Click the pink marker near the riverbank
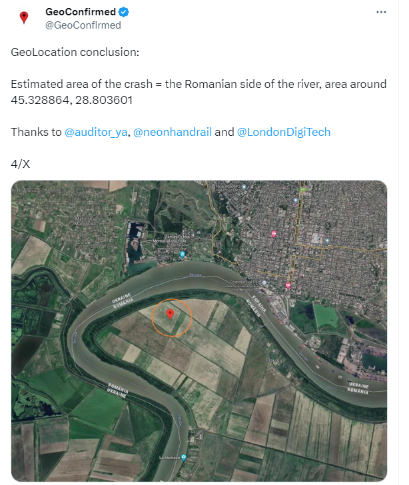The height and width of the screenshot is (485, 409). tap(288, 286)
